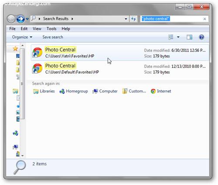This screenshot has height=185, width=218.
Task: Click the forward navigation arrow button
Action: [x=20, y=19]
